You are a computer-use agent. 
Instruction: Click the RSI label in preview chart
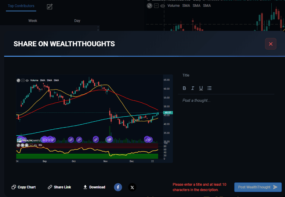coord(40,145)
